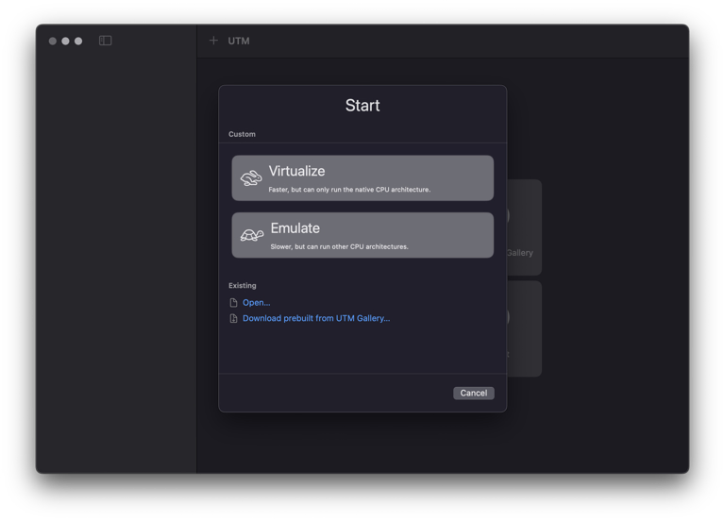Click the UTM title in the toolbar

tap(239, 42)
